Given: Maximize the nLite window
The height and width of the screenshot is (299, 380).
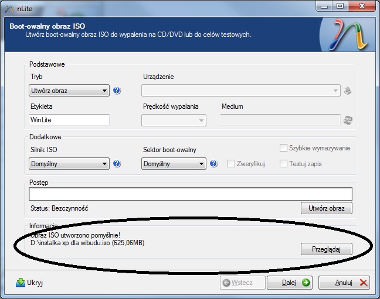Looking at the screenshot, I should 340,6.
